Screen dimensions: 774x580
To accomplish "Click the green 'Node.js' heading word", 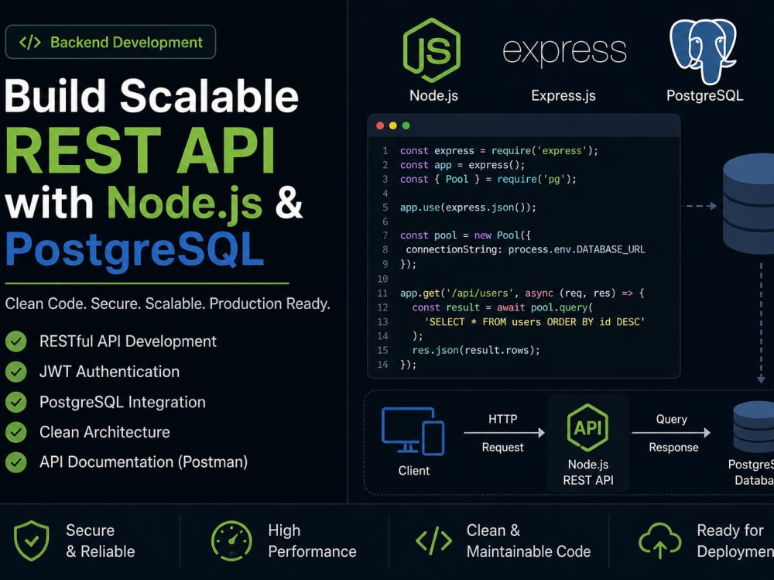I will pos(185,203).
